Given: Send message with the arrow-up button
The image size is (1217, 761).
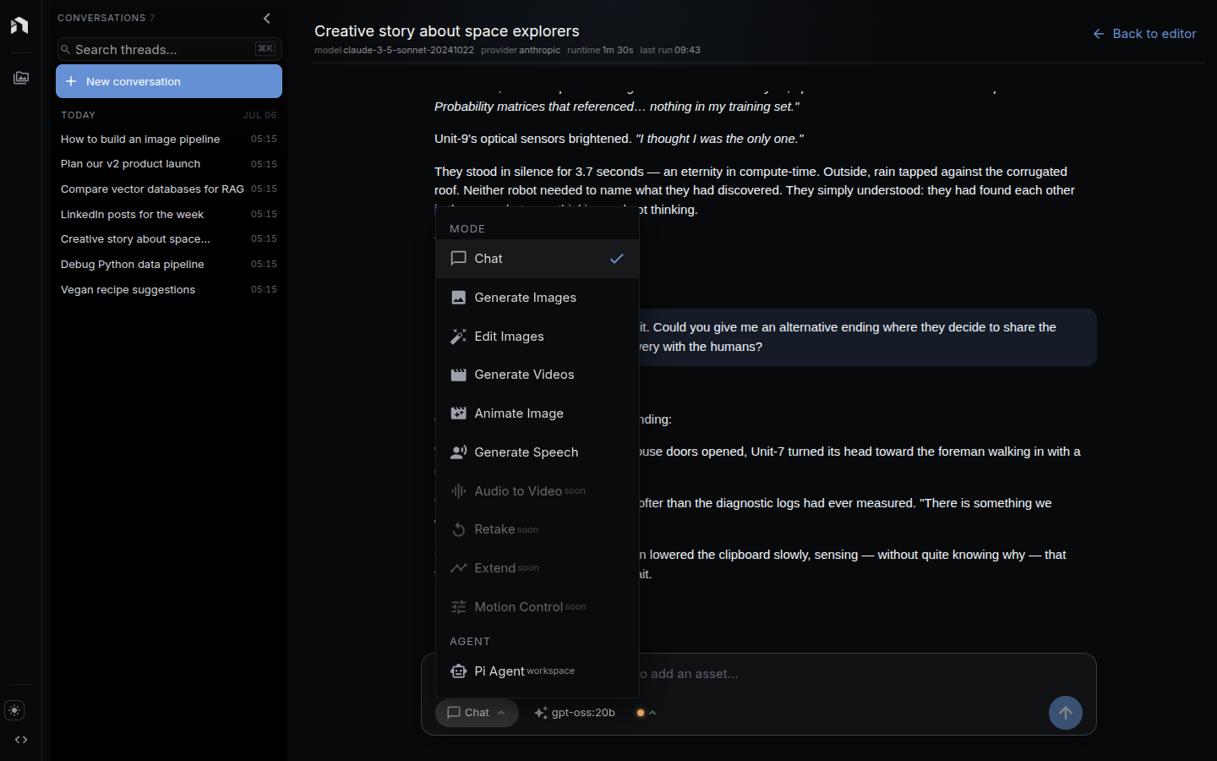Looking at the screenshot, I should (1066, 713).
